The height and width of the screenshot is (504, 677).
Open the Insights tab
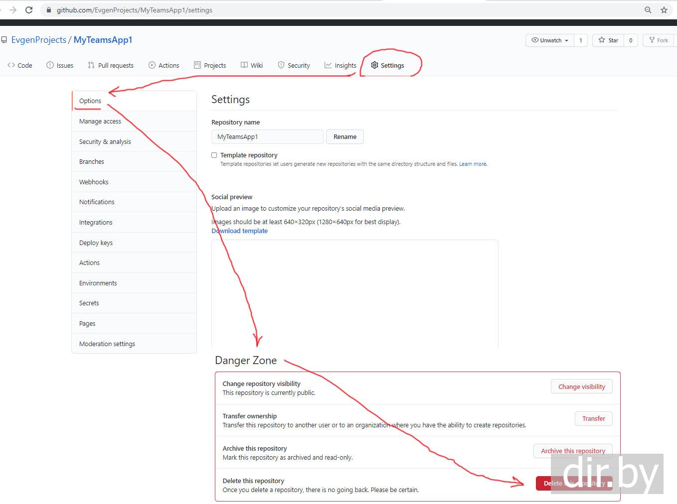340,65
